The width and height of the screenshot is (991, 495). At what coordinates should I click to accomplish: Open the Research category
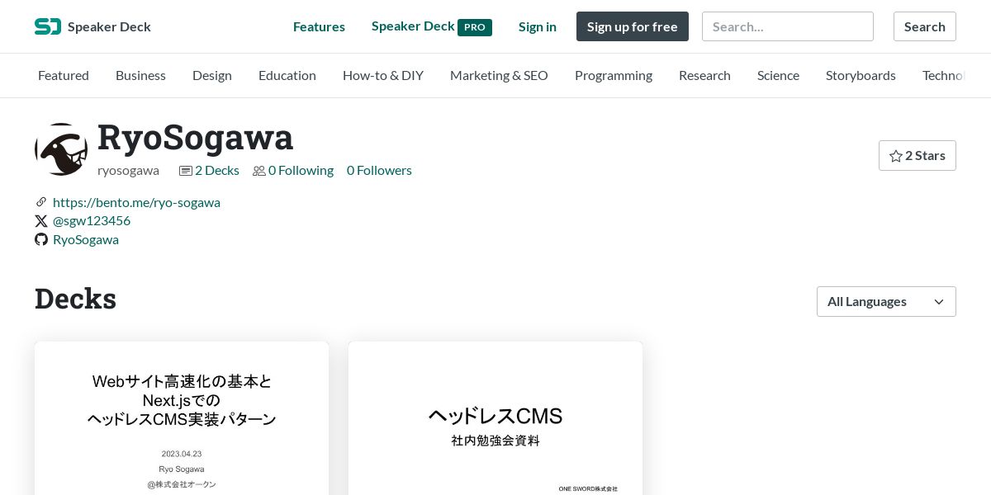pyautogui.click(x=704, y=75)
